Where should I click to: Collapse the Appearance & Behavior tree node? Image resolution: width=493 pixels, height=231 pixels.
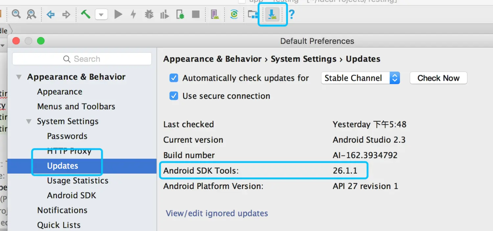(19, 77)
